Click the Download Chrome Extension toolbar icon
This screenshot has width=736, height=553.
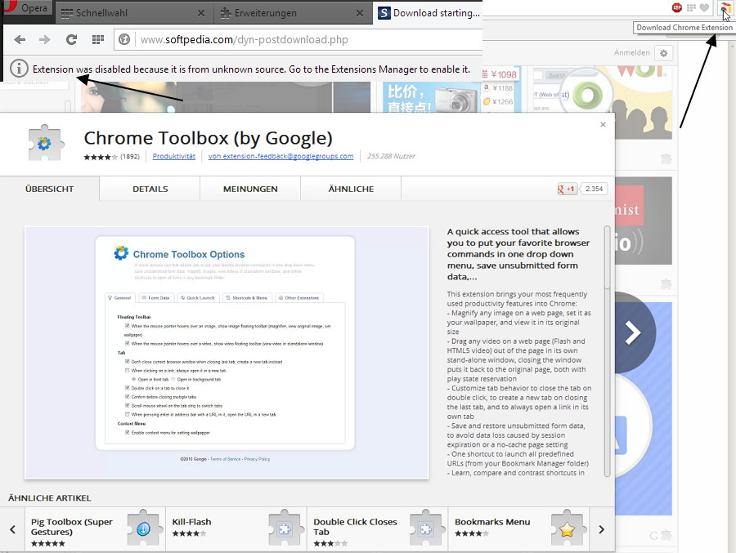725,8
